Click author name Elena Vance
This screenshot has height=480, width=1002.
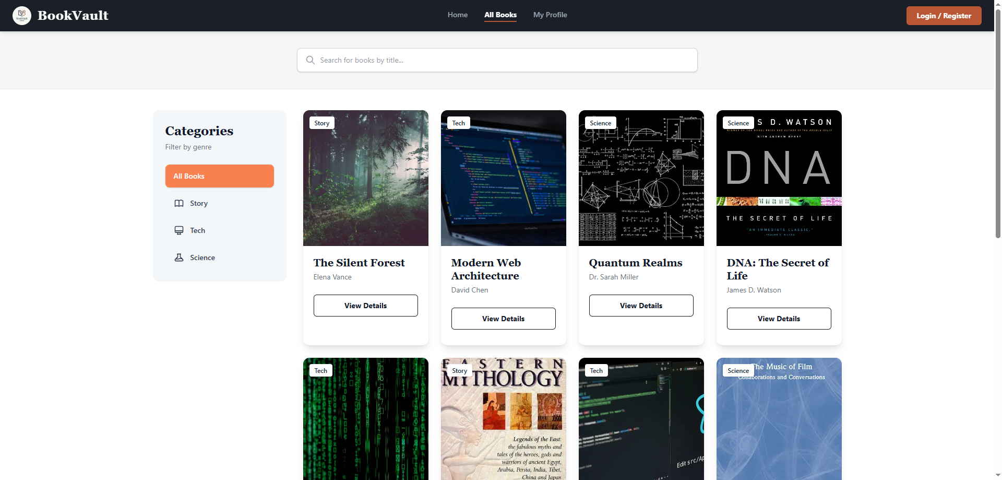coord(332,277)
